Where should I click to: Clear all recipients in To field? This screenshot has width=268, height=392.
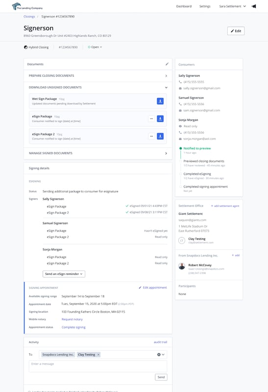pos(159,354)
